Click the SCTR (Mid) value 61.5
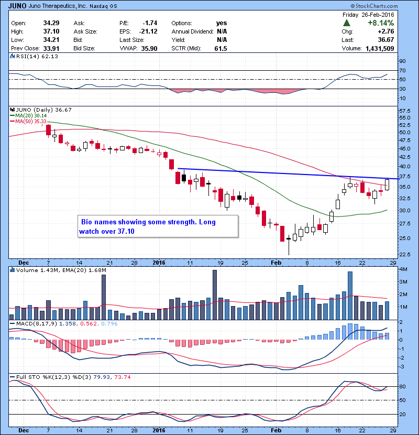Viewport: 419px width, 435px height. coord(220,49)
